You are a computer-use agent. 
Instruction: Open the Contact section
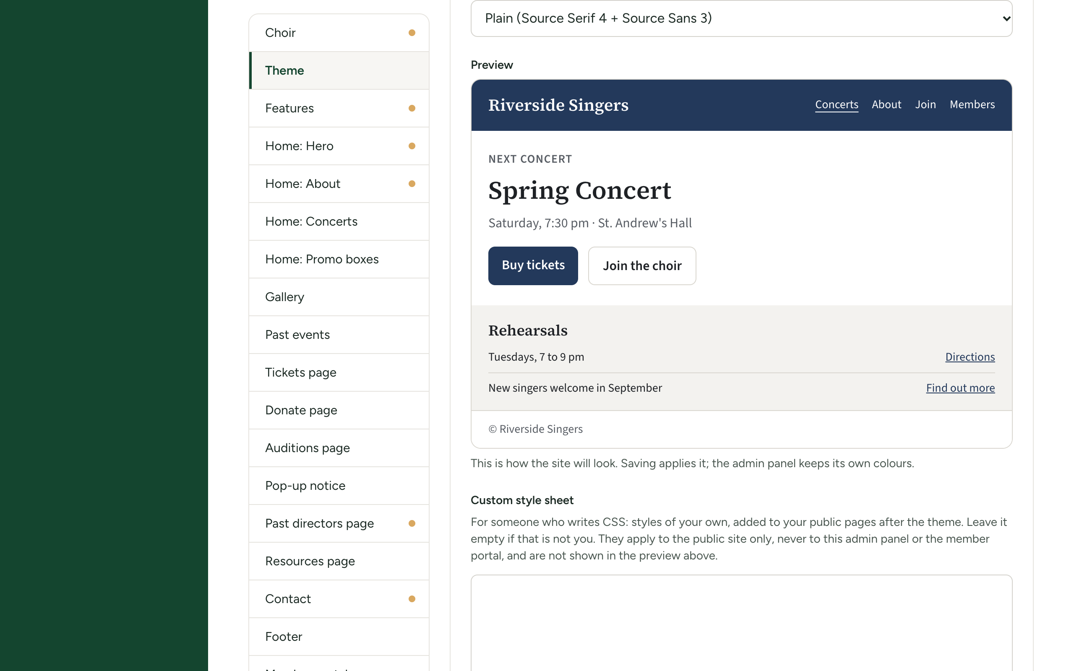(339, 598)
